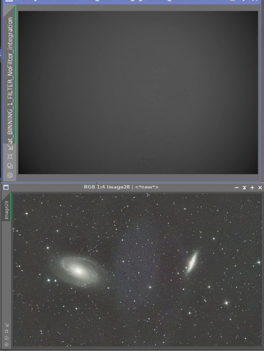
Task: Click the large spiral galaxy core in Image28
Action: 78,271
